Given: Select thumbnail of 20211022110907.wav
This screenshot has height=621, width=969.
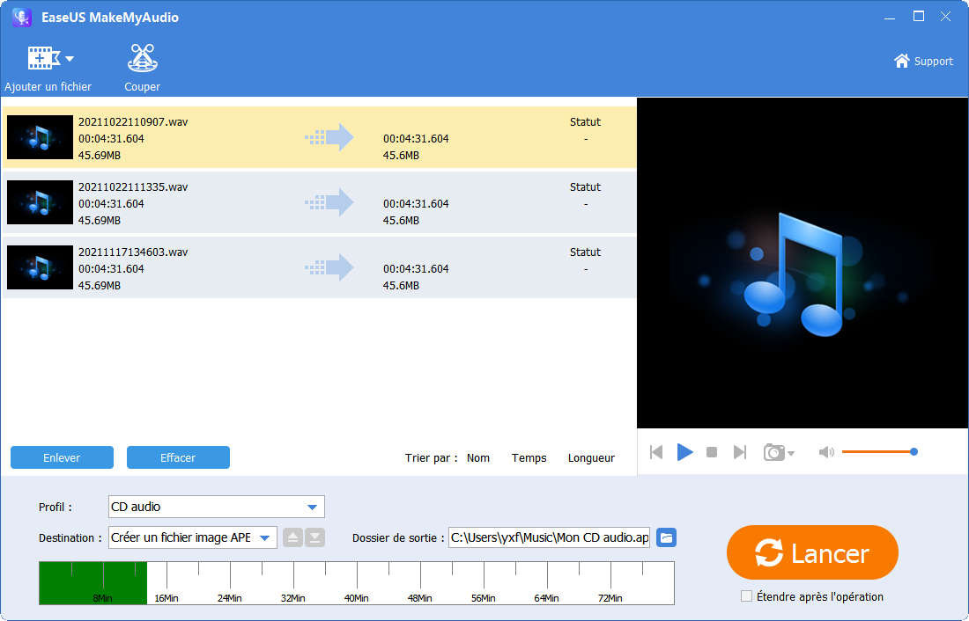Looking at the screenshot, I should 40,137.
